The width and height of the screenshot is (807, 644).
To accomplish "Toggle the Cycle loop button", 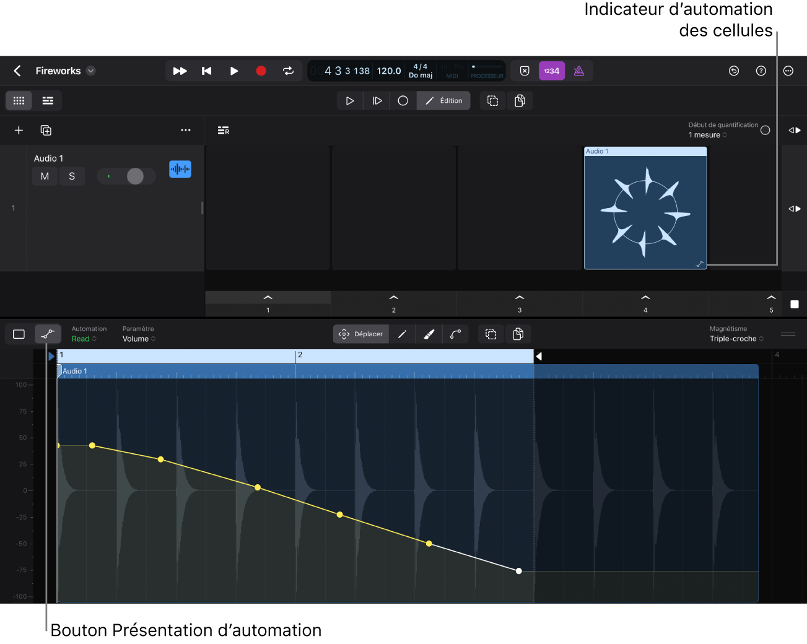I will pyautogui.click(x=288, y=71).
